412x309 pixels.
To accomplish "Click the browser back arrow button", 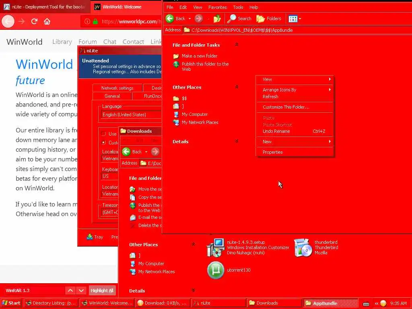I will coord(8,21).
